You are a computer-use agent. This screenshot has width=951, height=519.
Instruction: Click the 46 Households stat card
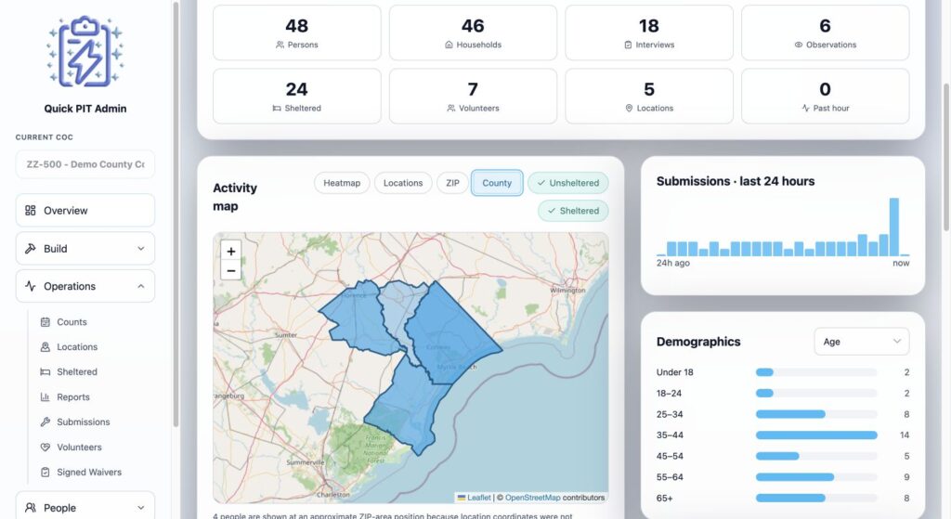click(473, 32)
